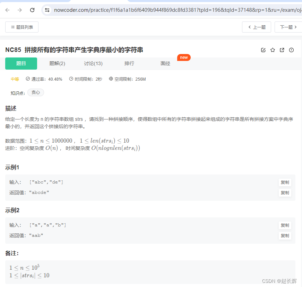Click the 空间限制 chip icon
Image resolution: width=302 pixels, height=287 pixels.
click(111, 79)
